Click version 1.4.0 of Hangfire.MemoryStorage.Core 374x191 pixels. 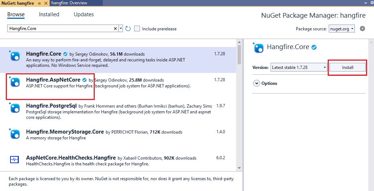(x=221, y=132)
